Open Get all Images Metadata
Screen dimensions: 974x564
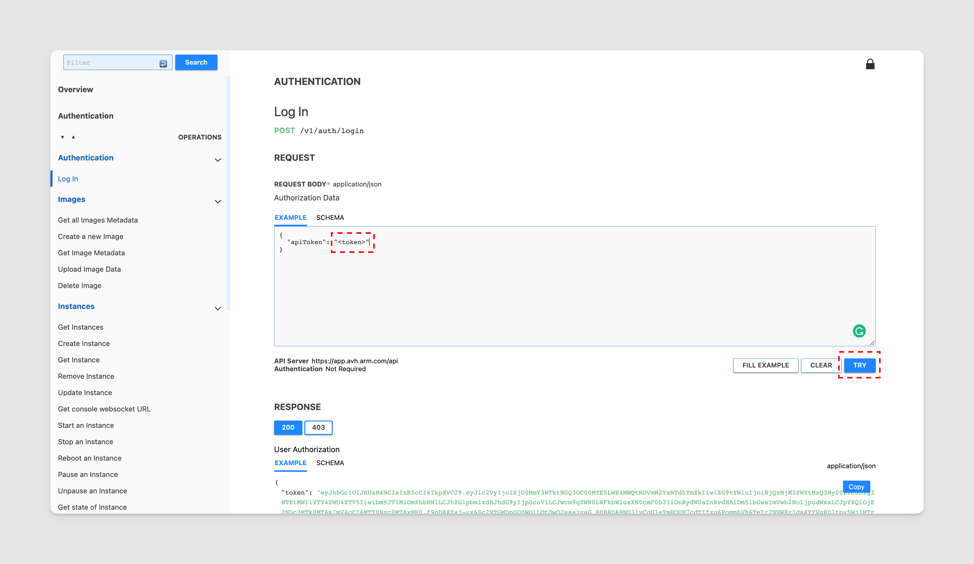tap(98, 220)
